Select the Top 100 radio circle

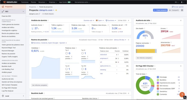pos(83,69)
